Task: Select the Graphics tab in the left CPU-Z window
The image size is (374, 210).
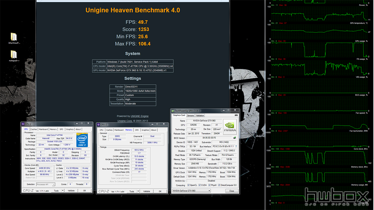Action: [x=70, y=129]
